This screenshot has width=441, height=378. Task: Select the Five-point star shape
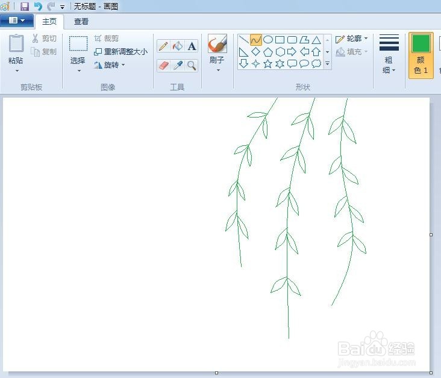268,64
